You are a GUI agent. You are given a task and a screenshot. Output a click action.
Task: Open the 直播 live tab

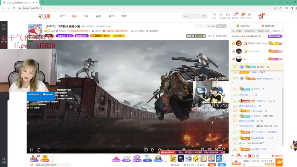pos(74,16)
